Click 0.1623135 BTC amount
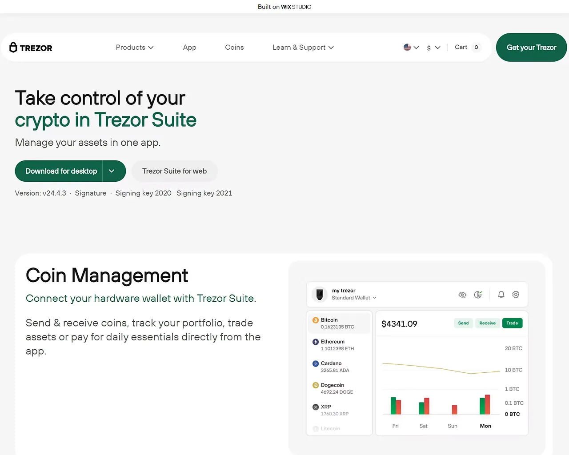The width and height of the screenshot is (569, 455). pos(337,327)
